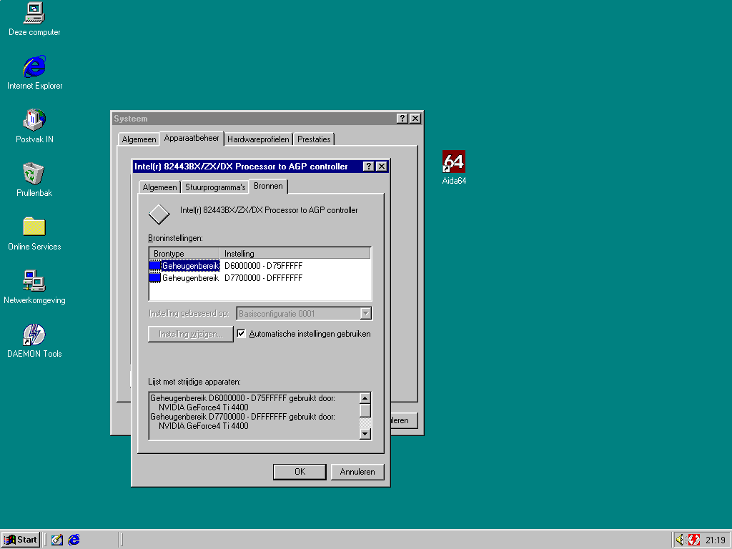Image resolution: width=732 pixels, height=549 pixels.
Task: Click the memory icon of the D6000000 row
Action: (x=154, y=266)
